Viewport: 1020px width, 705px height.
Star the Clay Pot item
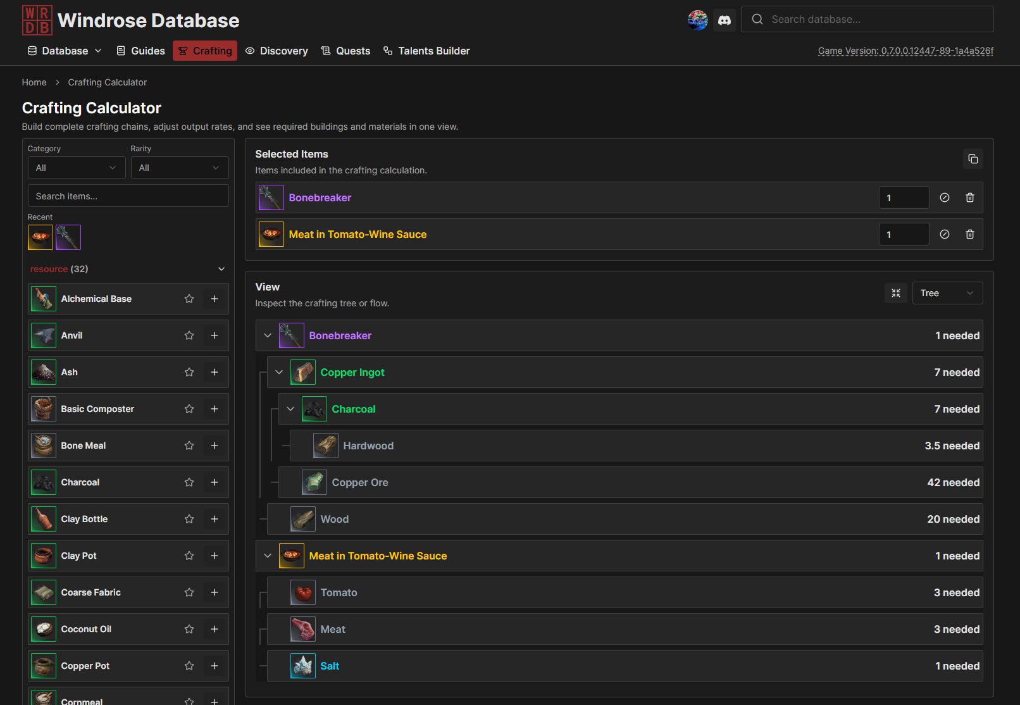pos(189,556)
